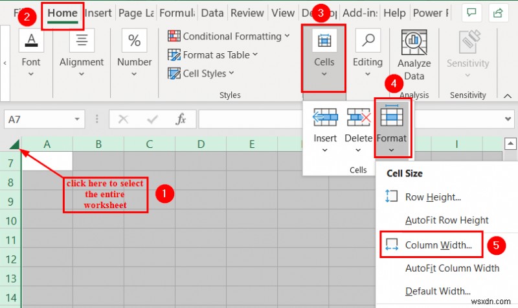Open the Help tab
518x308 pixels.
394,13
